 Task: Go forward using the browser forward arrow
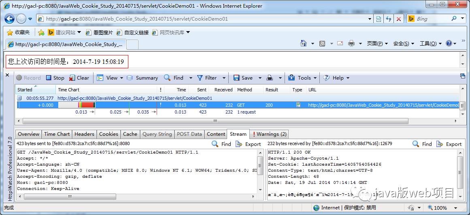coord(21,19)
